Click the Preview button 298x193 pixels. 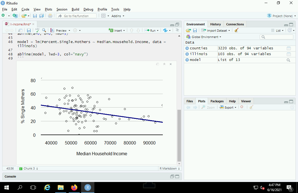click(61, 30)
